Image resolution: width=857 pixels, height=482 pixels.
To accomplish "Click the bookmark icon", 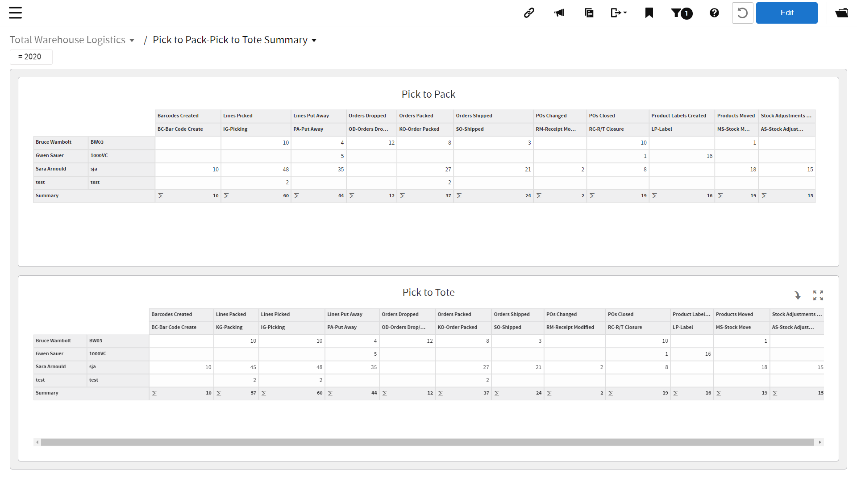I will pos(649,12).
